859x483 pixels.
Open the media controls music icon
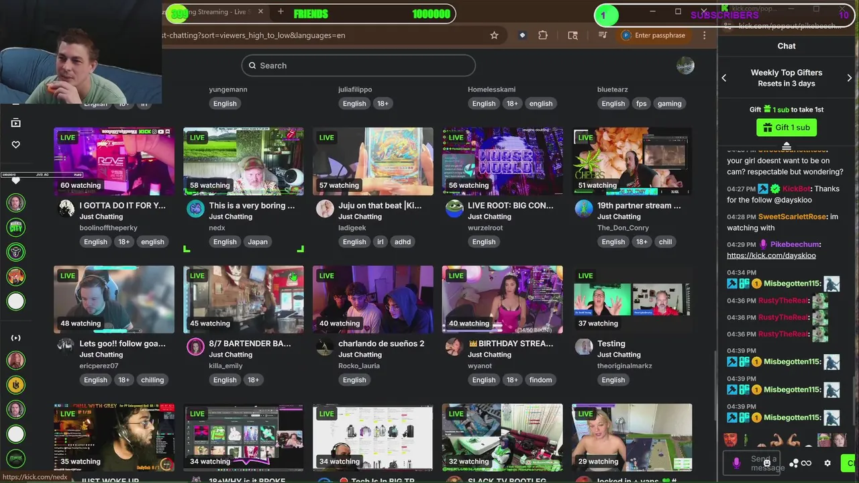click(602, 36)
